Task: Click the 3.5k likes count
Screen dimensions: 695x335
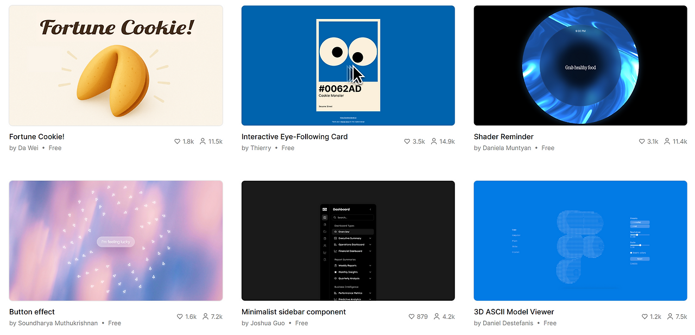Action: [419, 141]
